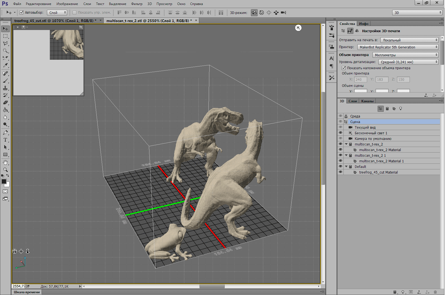
Task: Hide the Default mesh layer
Action: [340, 167]
